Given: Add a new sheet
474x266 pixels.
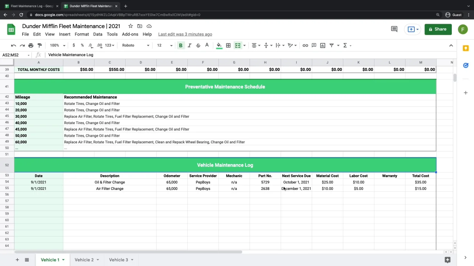Looking at the screenshot, I should click(x=17, y=260).
